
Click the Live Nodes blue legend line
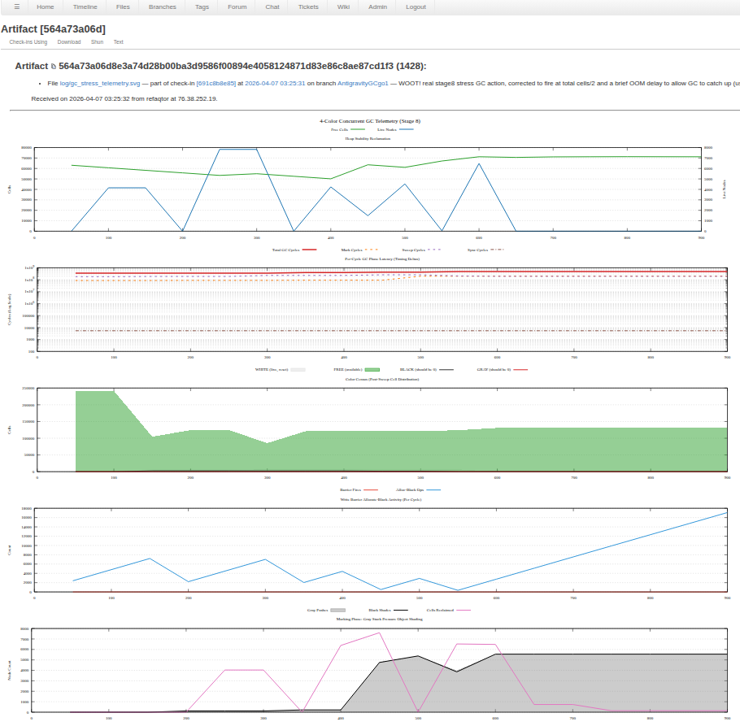coord(407,129)
